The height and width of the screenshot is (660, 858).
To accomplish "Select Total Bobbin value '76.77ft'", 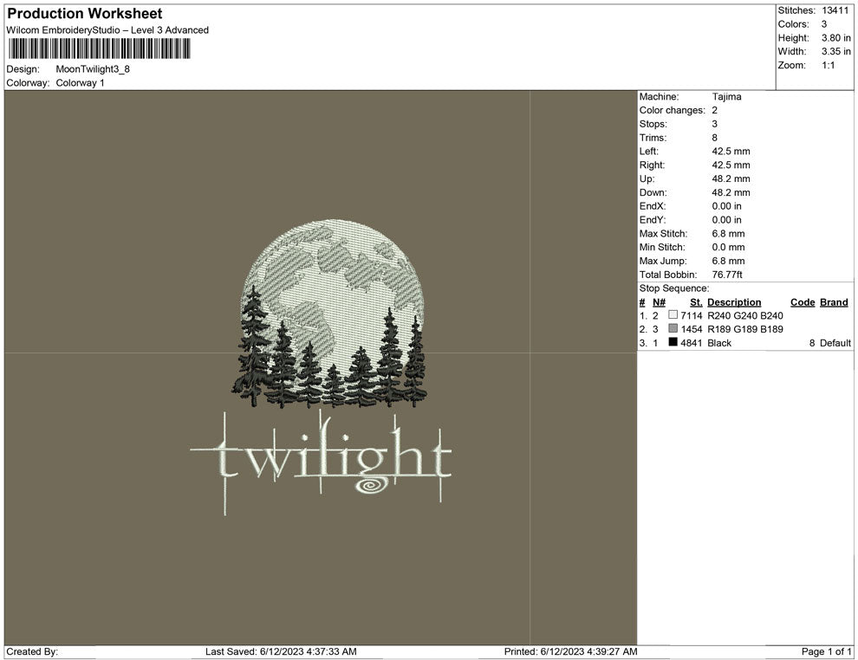I will click(727, 274).
